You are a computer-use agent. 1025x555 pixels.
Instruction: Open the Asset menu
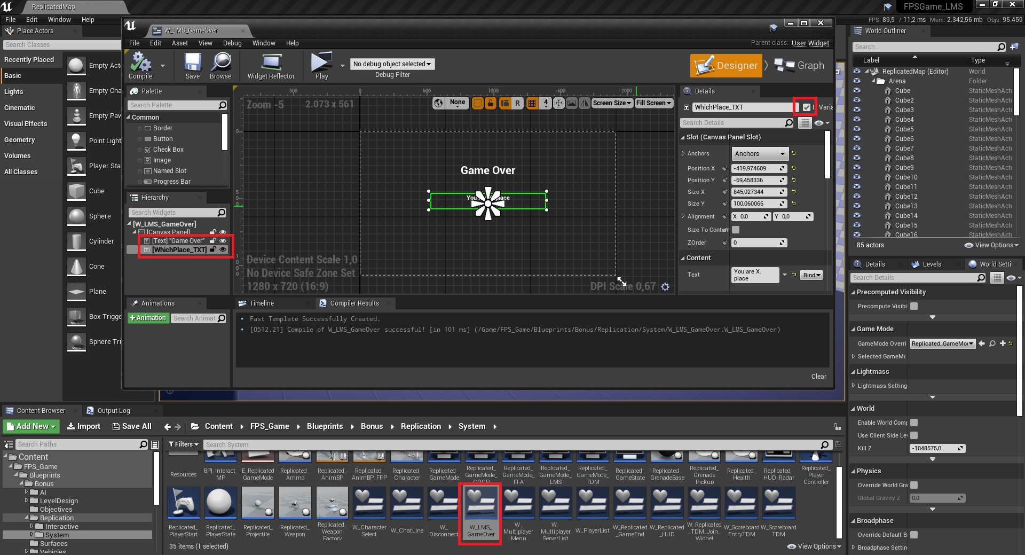click(179, 43)
